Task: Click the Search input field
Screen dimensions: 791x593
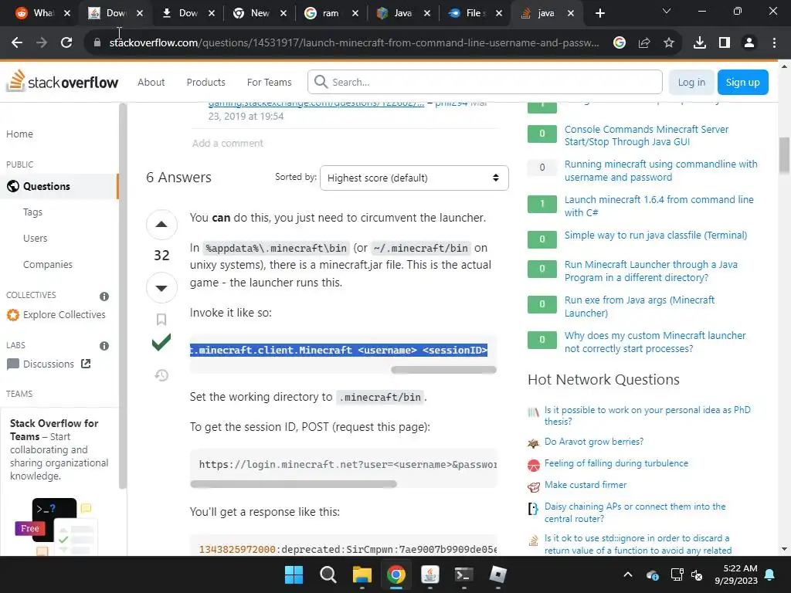Action: [485, 82]
